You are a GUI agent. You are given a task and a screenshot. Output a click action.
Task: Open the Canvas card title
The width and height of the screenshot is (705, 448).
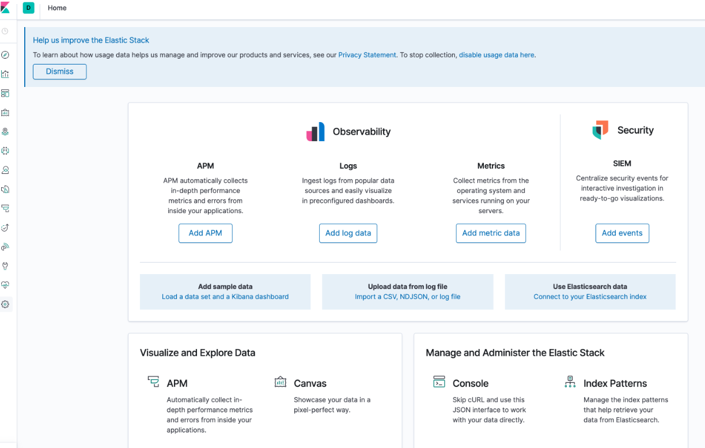310,384
